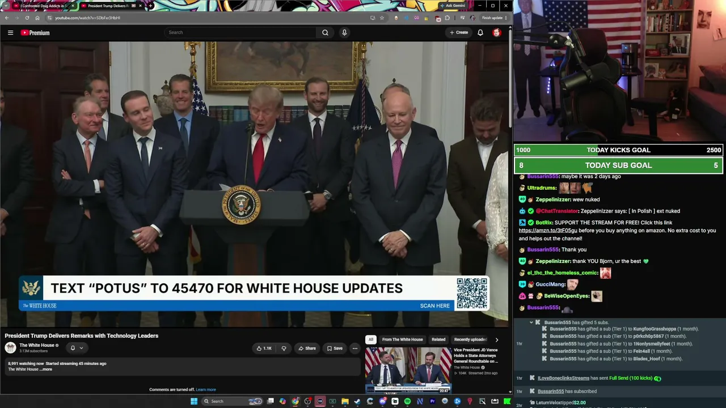
Task: Open Spotify from the taskbar
Action: (407, 401)
